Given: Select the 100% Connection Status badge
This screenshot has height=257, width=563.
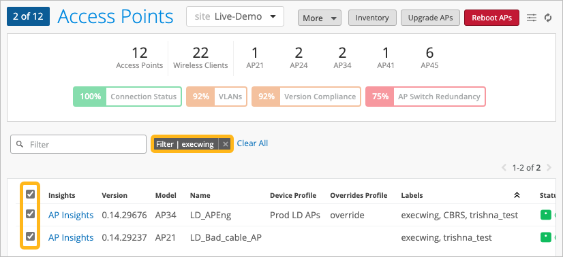Looking at the screenshot, I should tap(127, 97).
